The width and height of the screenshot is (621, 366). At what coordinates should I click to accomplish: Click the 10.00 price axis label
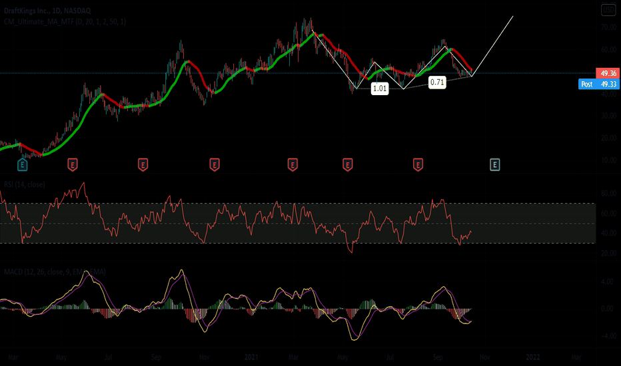(609, 160)
